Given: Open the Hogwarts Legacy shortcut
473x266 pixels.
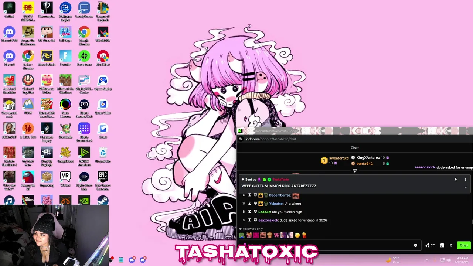Looking at the screenshot, I should click(47, 132).
